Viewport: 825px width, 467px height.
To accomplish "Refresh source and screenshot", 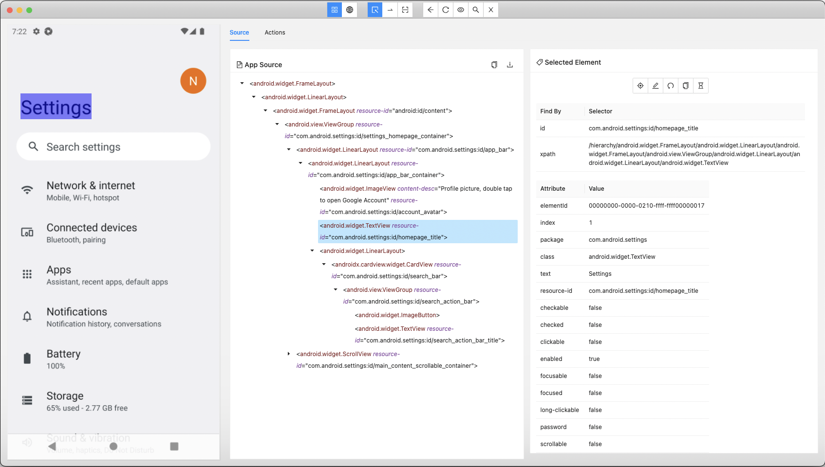I will point(446,10).
